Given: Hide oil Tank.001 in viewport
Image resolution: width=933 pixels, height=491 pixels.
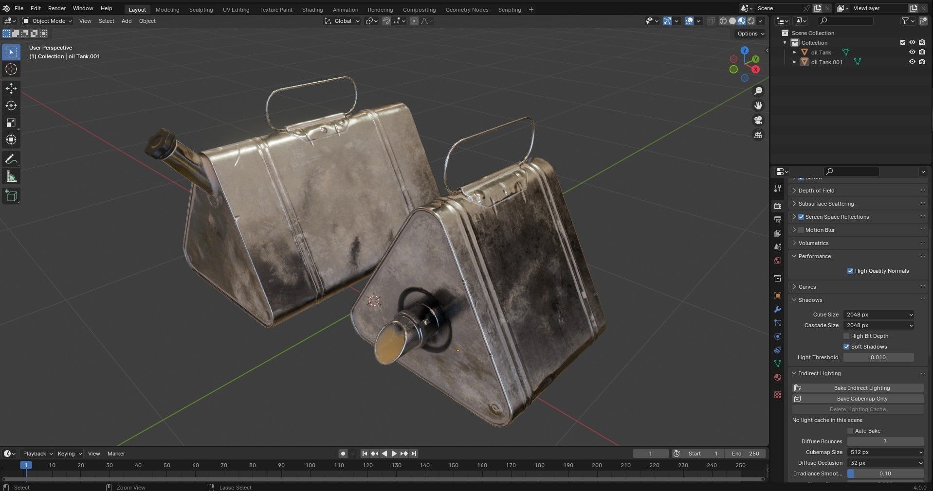Looking at the screenshot, I should click(912, 62).
